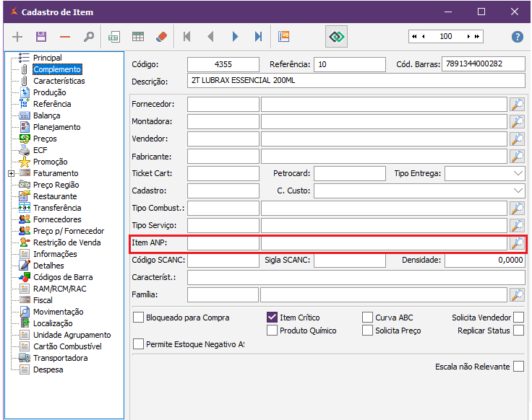Viewport: 532px width, 420px height.
Task: Click the plus icon to add item
Action: pyautogui.click(x=18, y=36)
